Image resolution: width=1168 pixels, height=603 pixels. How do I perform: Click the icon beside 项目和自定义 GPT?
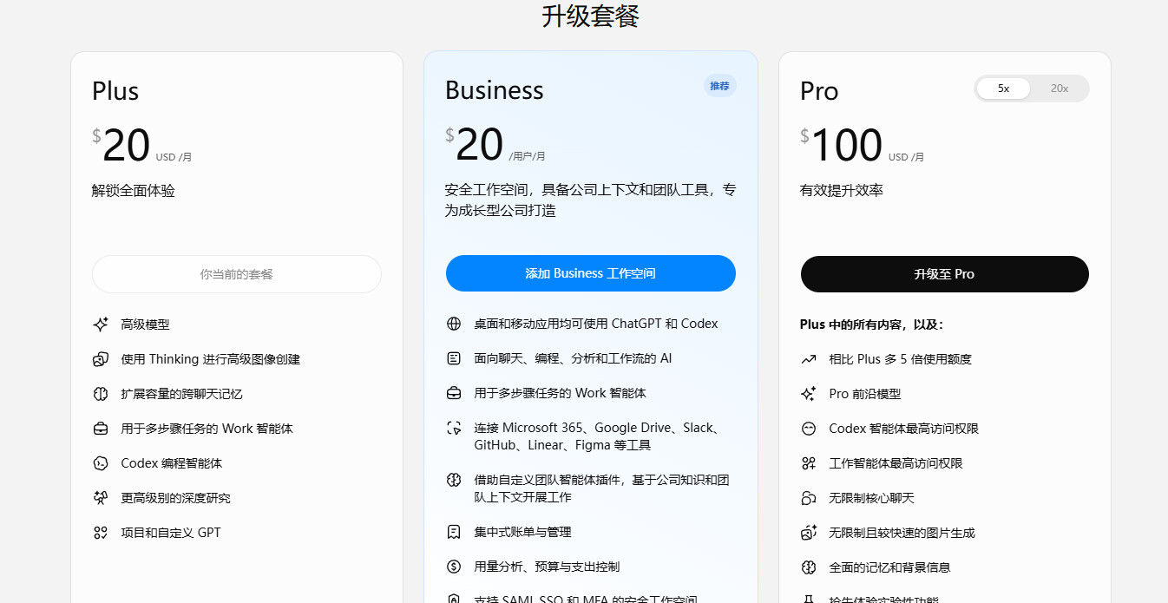click(101, 533)
